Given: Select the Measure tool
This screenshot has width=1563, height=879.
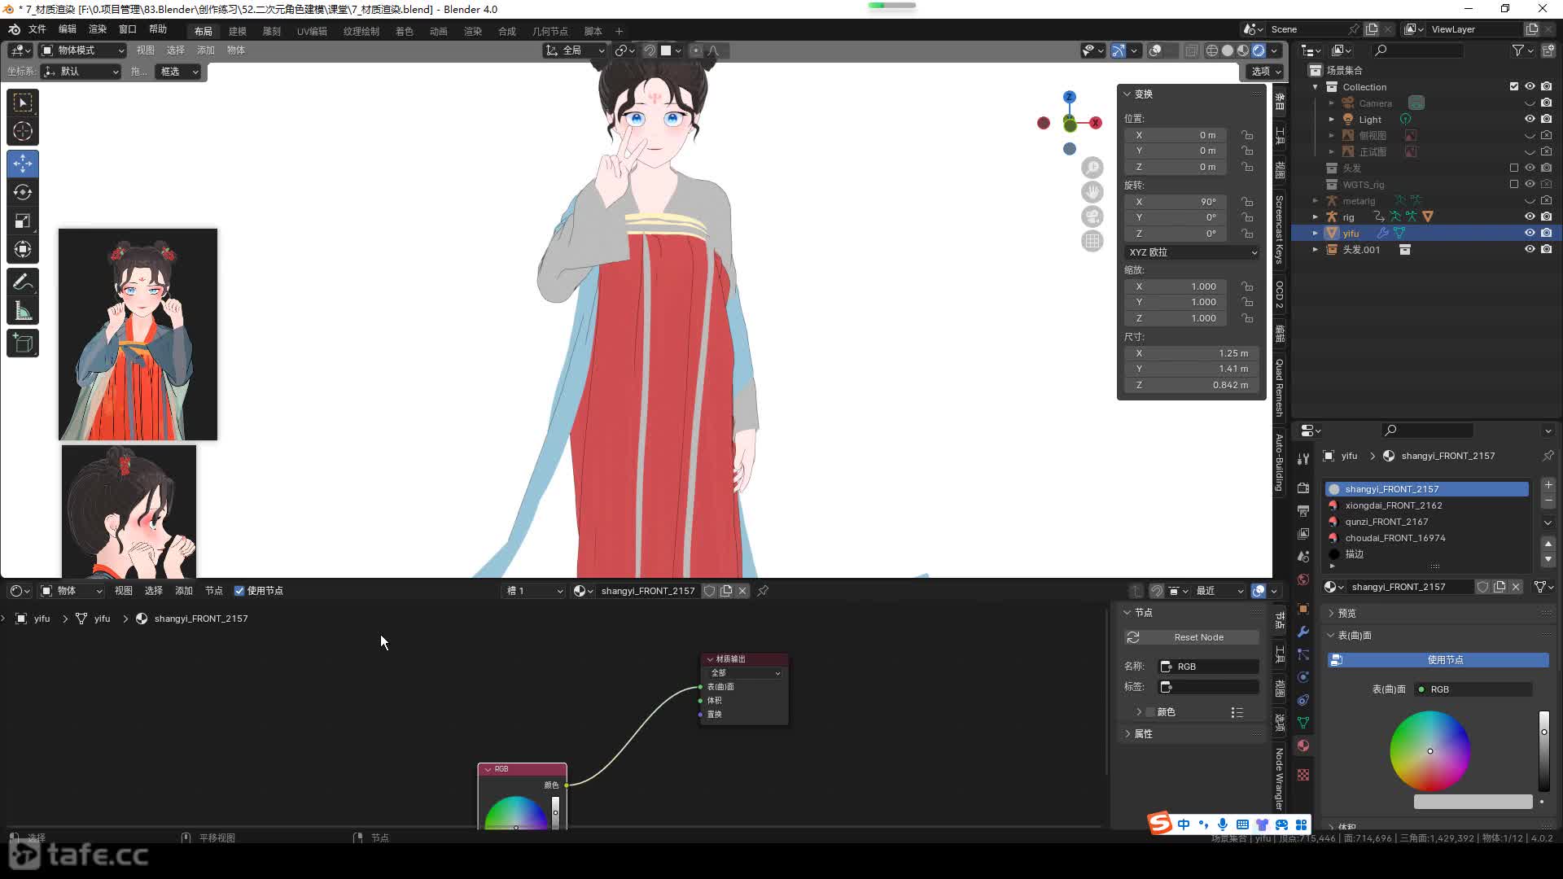Looking at the screenshot, I should pyautogui.click(x=23, y=311).
